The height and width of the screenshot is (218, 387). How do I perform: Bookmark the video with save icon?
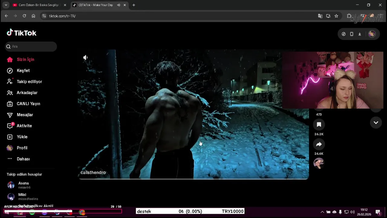319,124
